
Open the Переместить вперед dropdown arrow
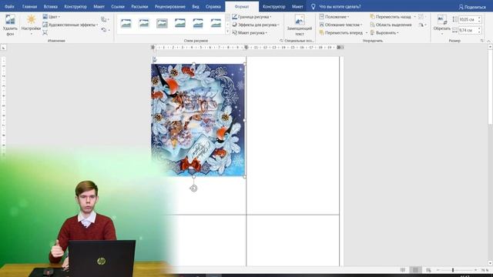367,32
